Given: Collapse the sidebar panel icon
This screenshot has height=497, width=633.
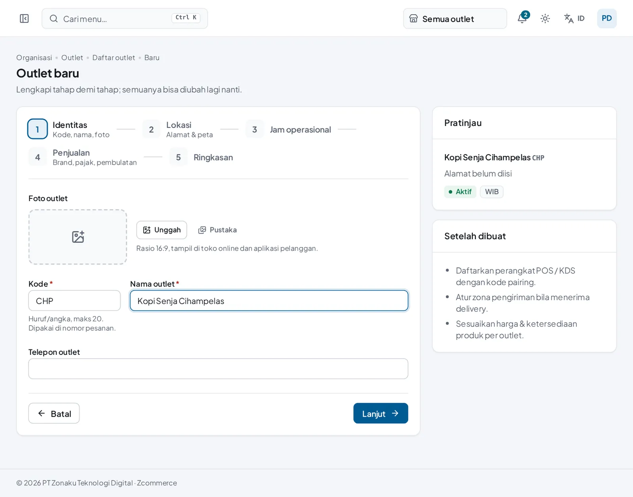Looking at the screenshot, I should pyautogui.click(x=24, y=19).
